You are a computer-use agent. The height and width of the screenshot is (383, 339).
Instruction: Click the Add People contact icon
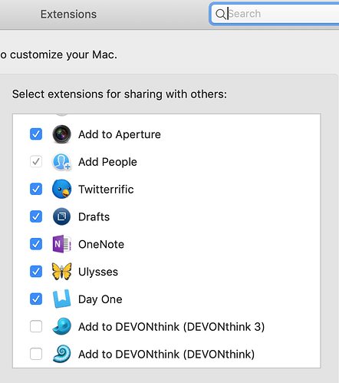(61, 162)
